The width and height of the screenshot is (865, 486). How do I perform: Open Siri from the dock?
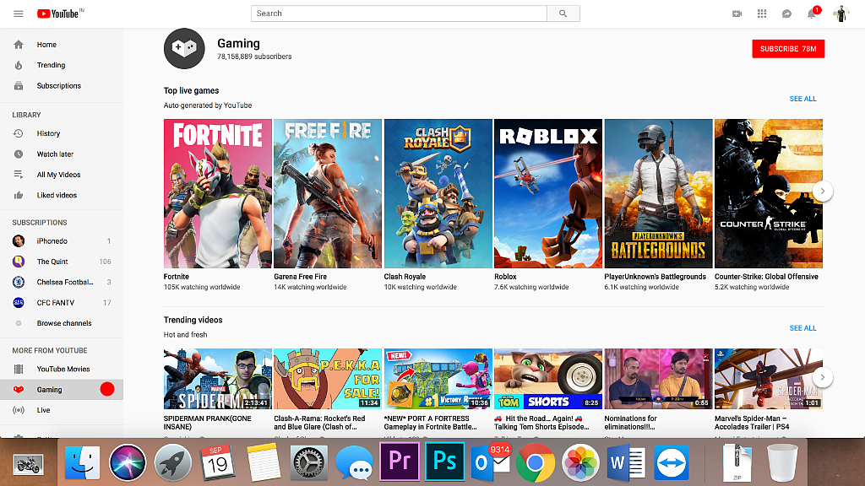[128, 463]
